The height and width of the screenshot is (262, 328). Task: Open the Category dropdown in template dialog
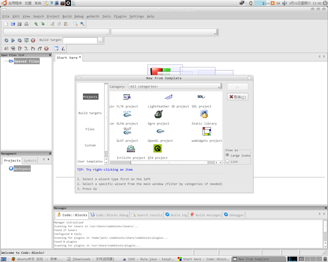tap(175, 86)
